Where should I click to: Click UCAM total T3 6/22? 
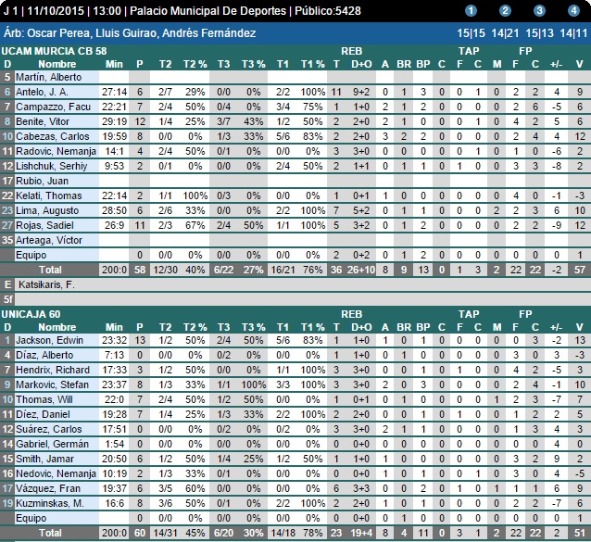pyautogui.click(x=223, y=270)
